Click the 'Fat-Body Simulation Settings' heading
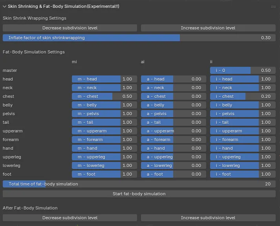This screenshot has width=280, height=226. tap(33, 52)
